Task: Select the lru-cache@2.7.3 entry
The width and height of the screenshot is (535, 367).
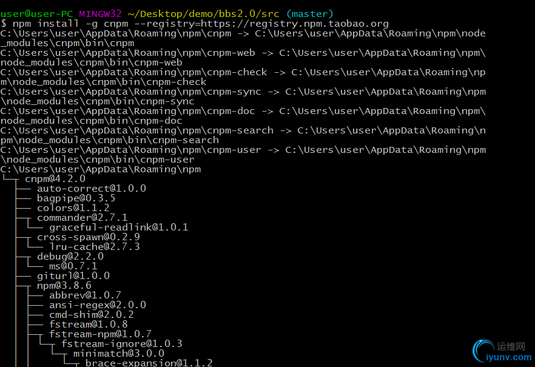Action: click(94, 247)
